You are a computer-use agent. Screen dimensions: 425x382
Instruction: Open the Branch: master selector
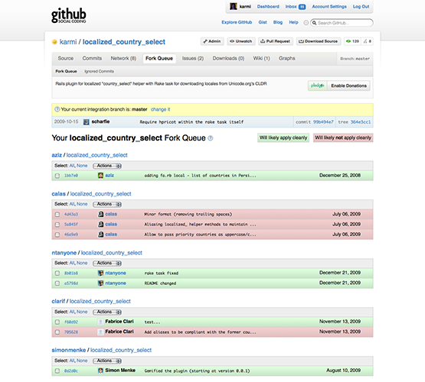(355, 59)
